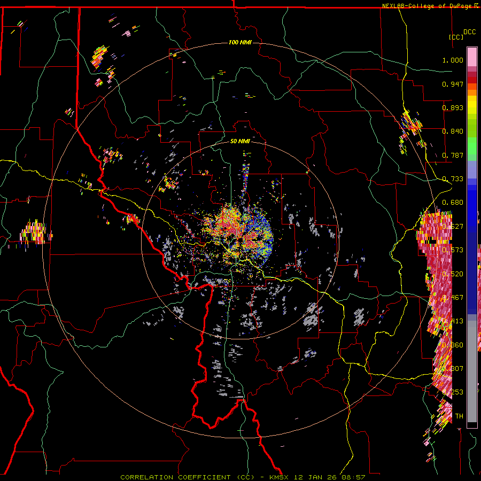
Task: Select the 0.680 scale value
Action: click(x=453, y=203)
